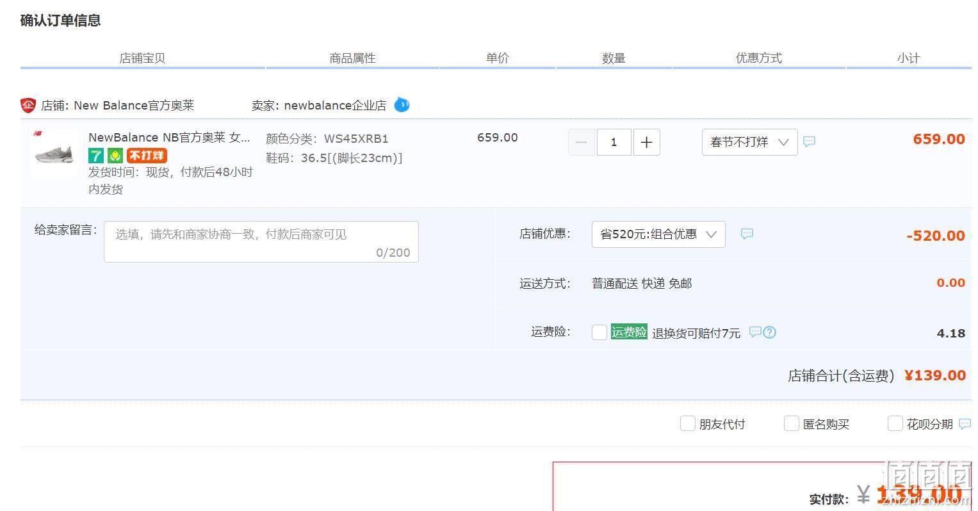Image resolution: width=978 pixels, height=511 pixels.
Task: Expand the 春节不打烊 discount dropdown
Action: 750,142
